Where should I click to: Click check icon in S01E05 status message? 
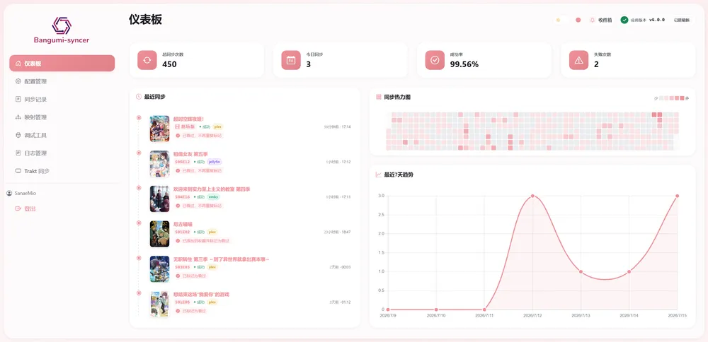click(178, 311)
